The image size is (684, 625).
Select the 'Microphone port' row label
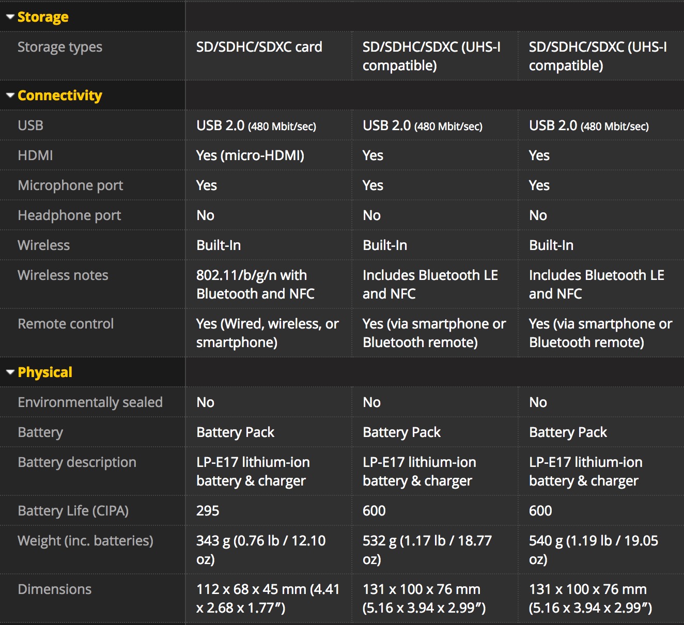(x=70, y=185)
